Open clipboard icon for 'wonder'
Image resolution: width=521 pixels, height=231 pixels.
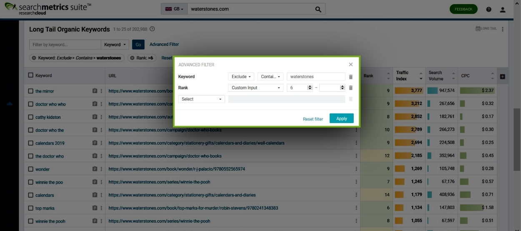[x=95, y=169]
